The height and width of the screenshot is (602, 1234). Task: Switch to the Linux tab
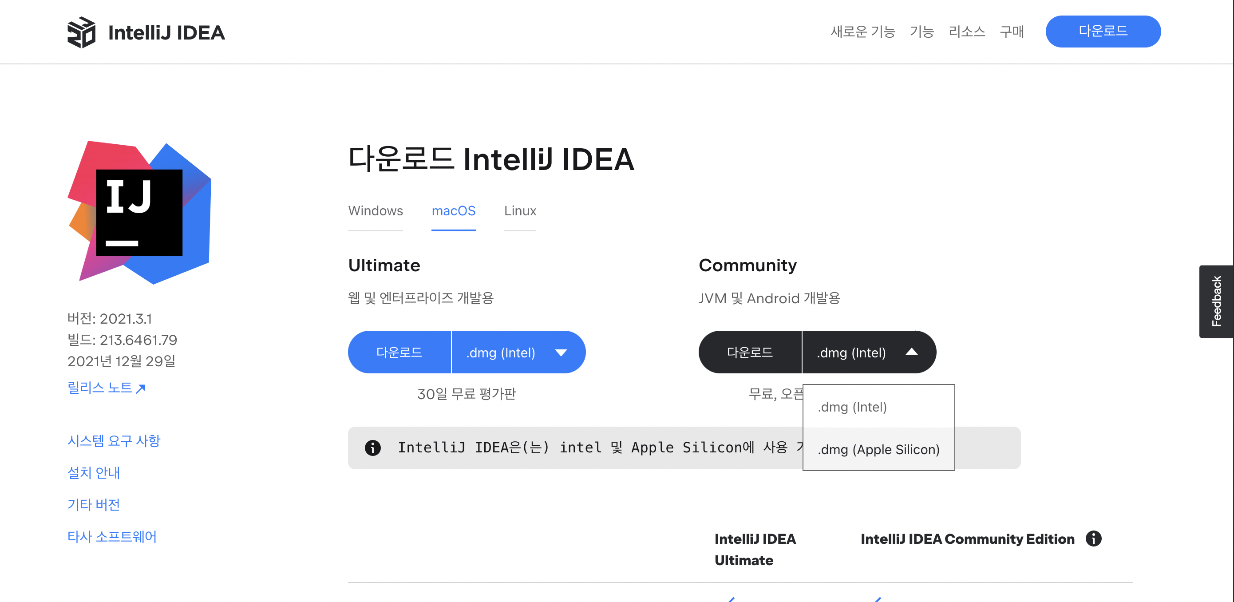tap(520, 211)
